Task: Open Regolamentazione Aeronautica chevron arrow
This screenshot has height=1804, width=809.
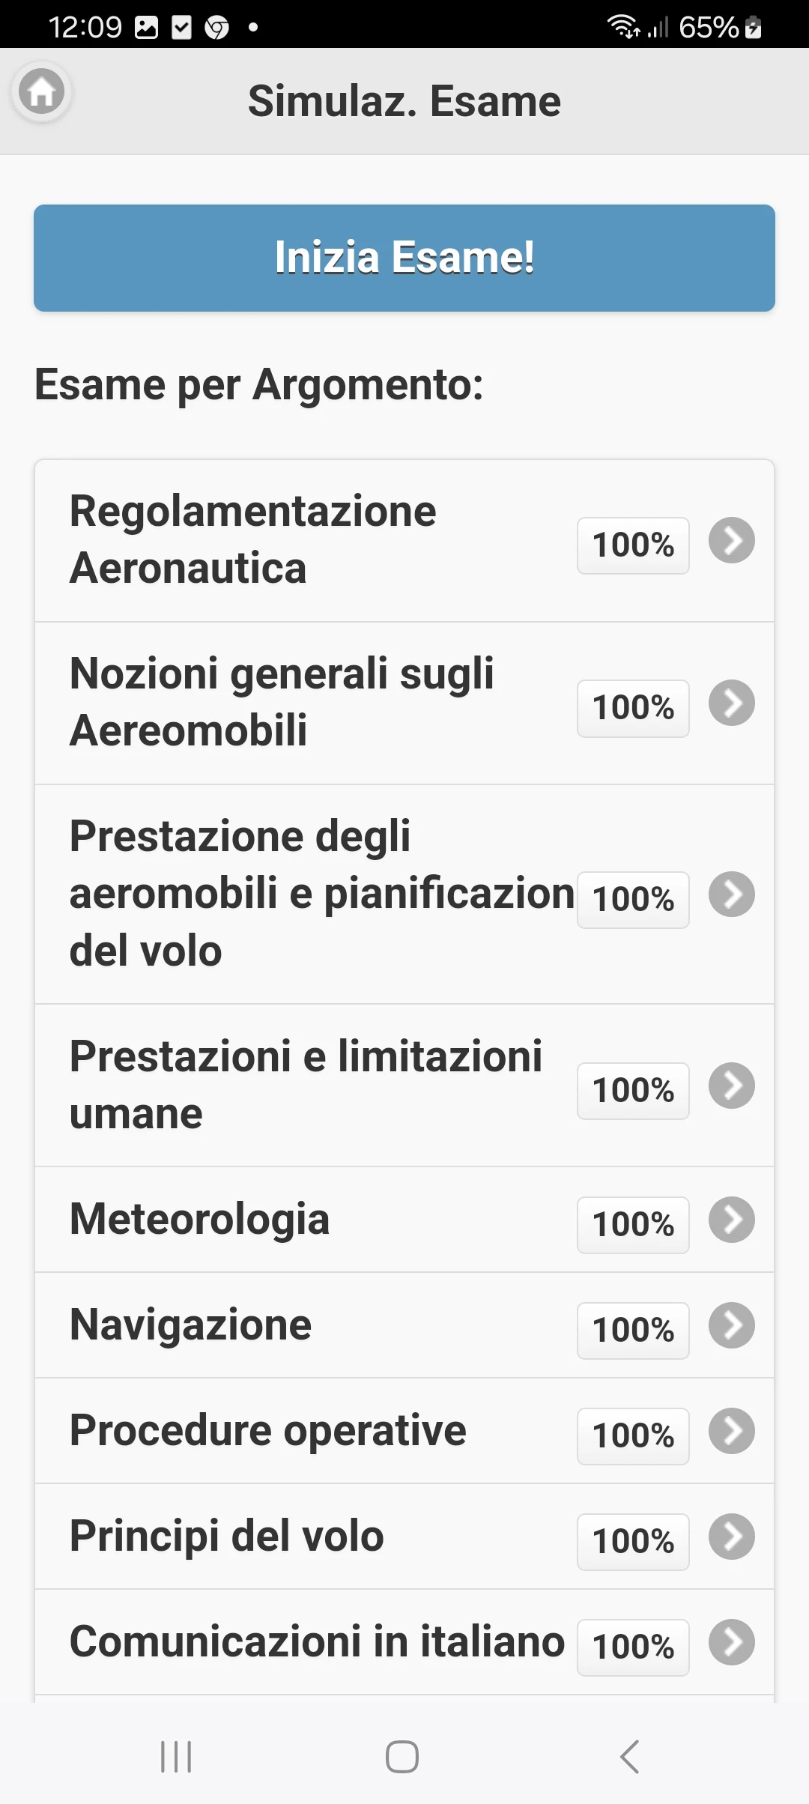Action: [x=731, y=540]
